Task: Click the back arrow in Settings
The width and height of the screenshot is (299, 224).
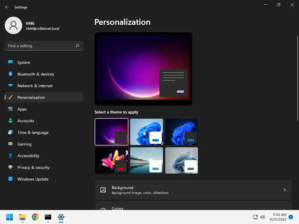Action: click(x=7, y=7)
